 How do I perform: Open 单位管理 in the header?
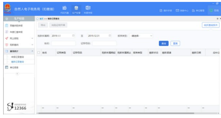(198, 10)
